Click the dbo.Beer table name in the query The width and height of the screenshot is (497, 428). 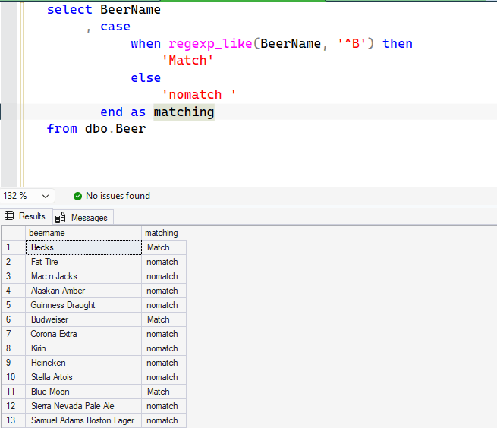pyautogui.click(x=115, y=129)
